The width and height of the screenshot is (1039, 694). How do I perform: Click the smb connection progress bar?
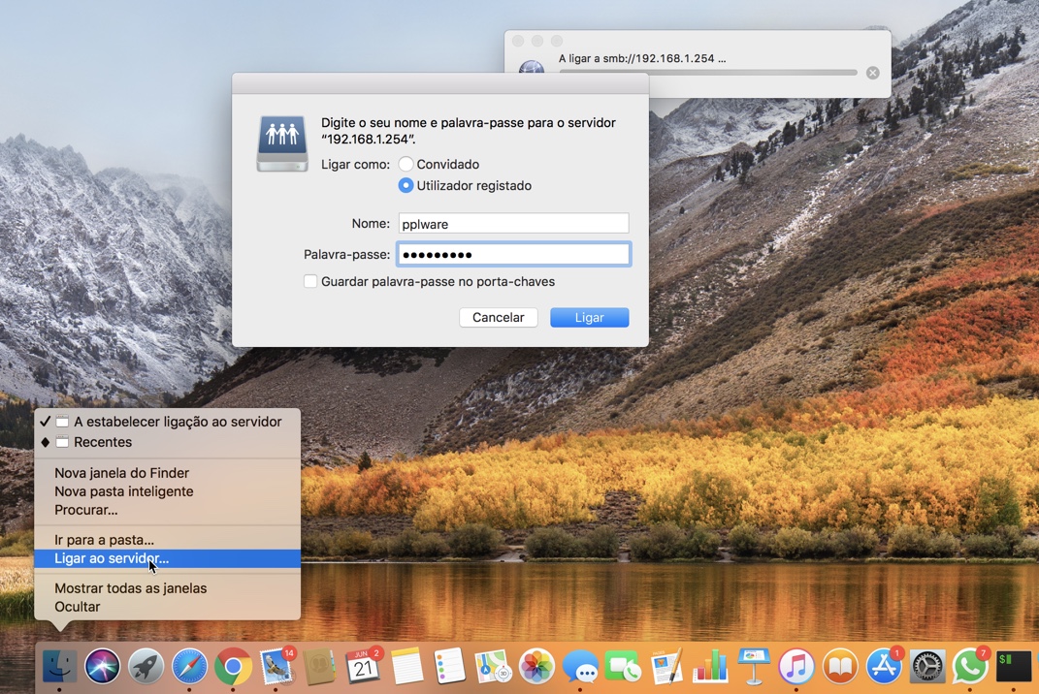click(x=708, y=73)
